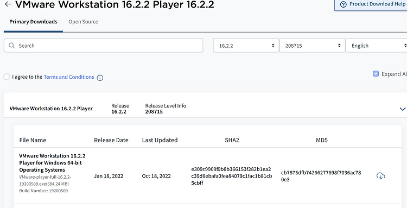Click the Build Number: 19200509 text

coord(43,191)
